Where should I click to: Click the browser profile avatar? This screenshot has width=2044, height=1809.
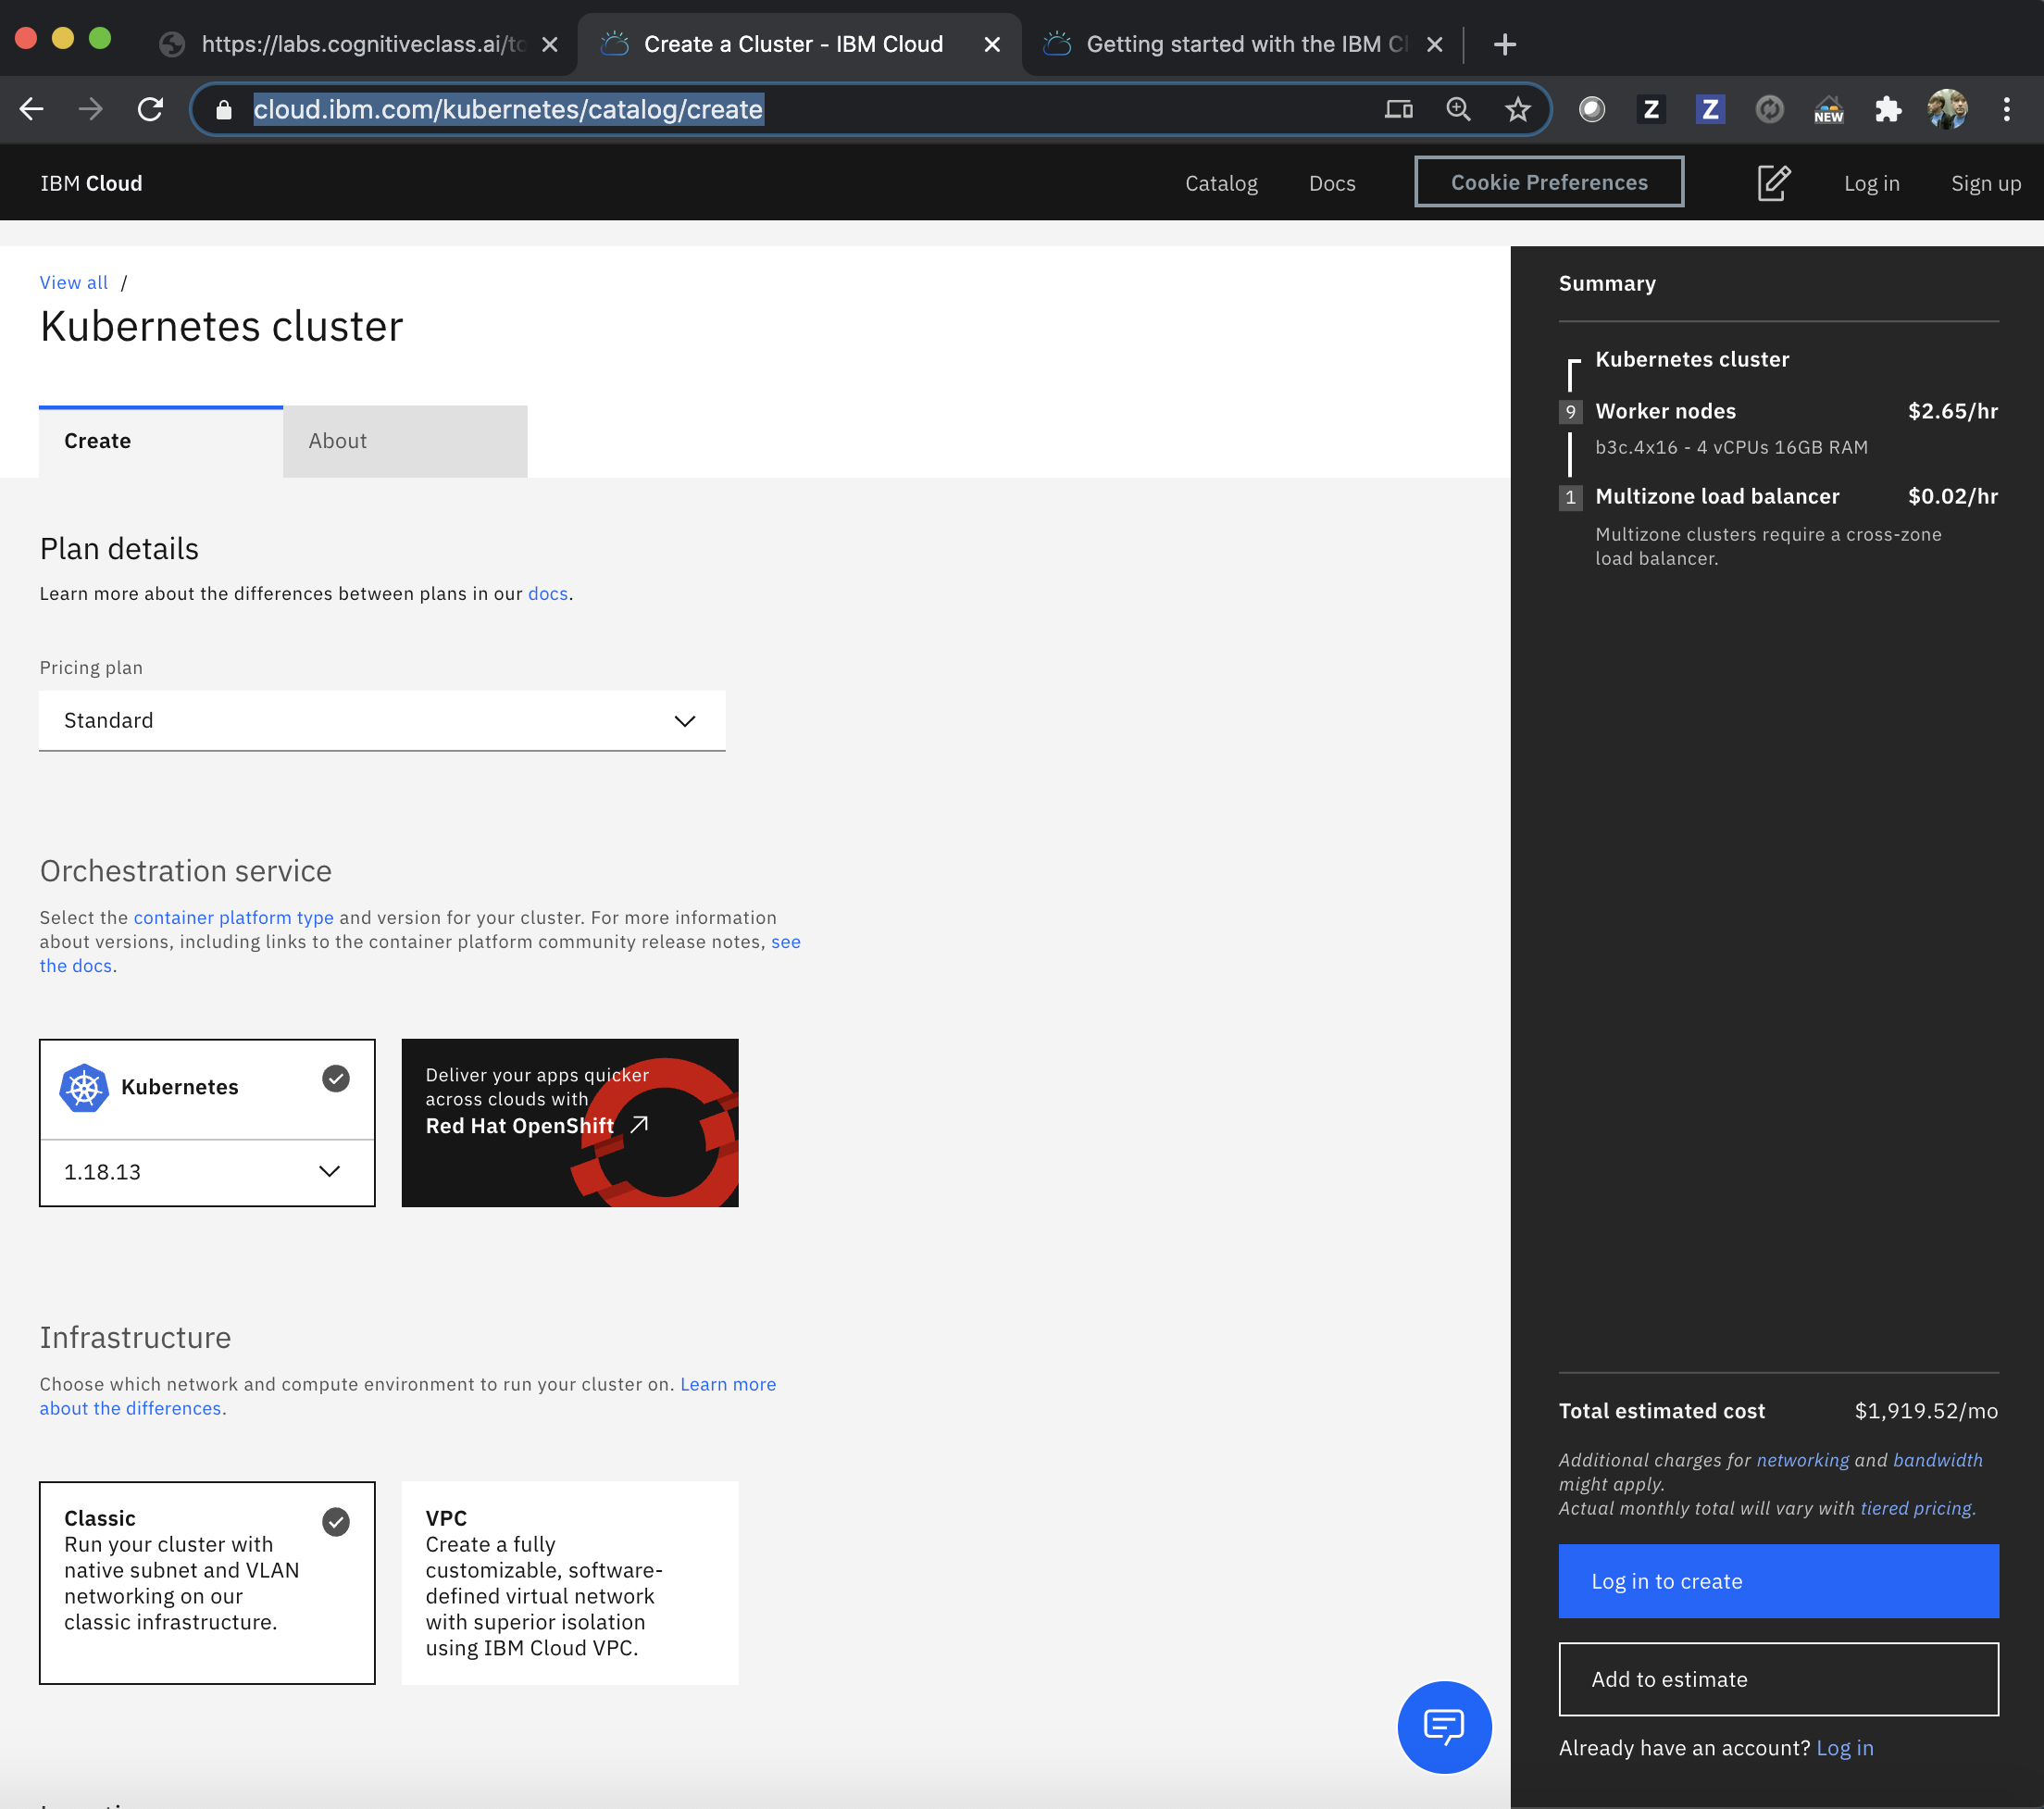[x=1945, y=109]
